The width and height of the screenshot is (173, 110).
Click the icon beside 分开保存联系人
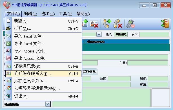(8, 73)
